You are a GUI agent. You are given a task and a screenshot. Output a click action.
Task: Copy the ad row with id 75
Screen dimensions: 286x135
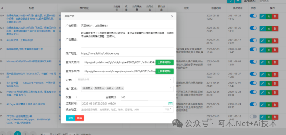click(269, 50)
